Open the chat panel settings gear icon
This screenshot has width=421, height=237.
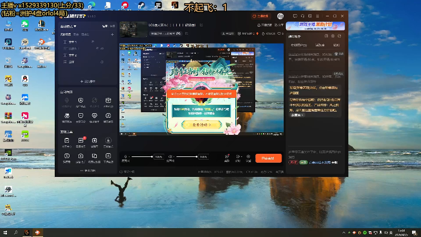[333, 36]
